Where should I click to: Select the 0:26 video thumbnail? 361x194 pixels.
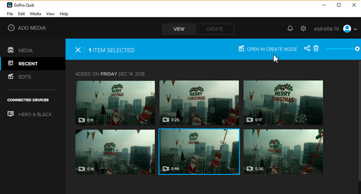283,152
